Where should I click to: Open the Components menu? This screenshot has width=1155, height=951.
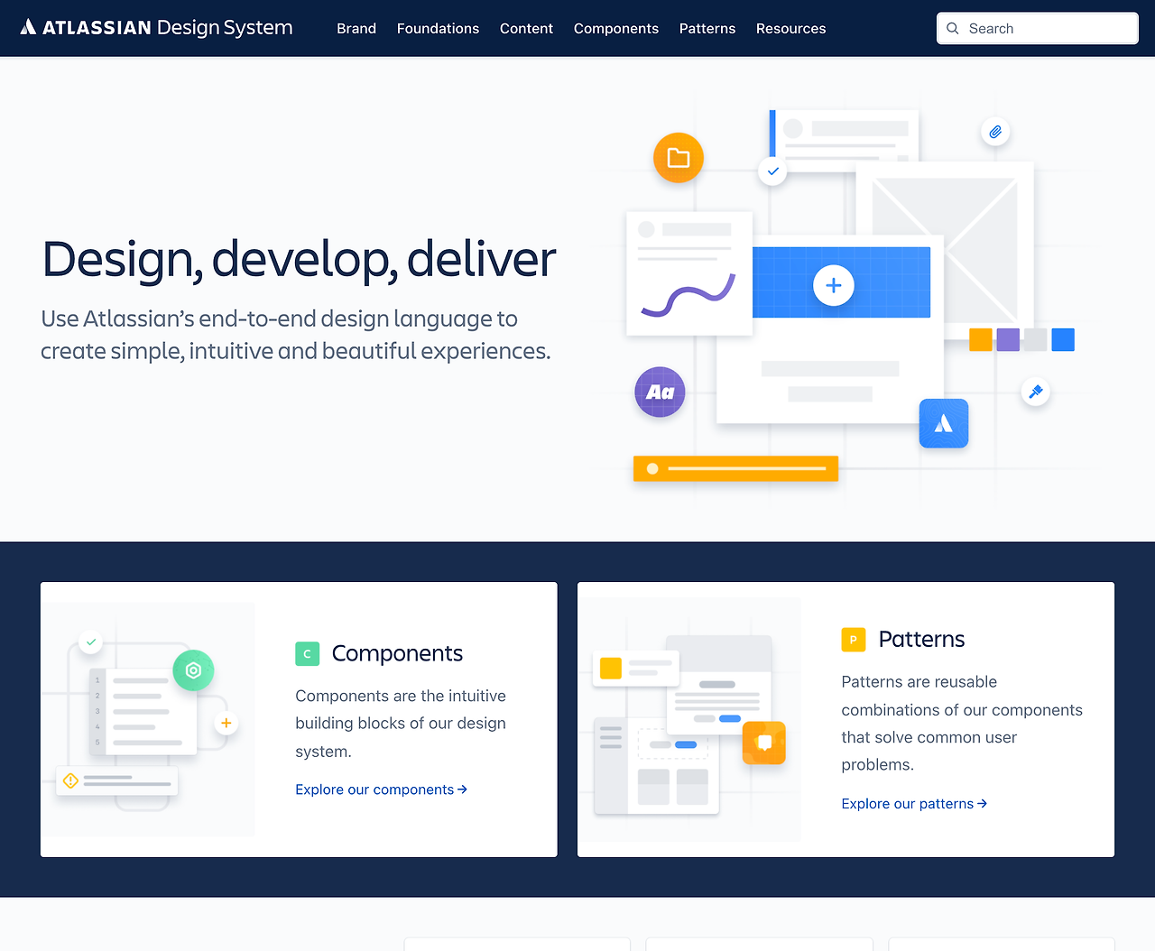(615, 28)
